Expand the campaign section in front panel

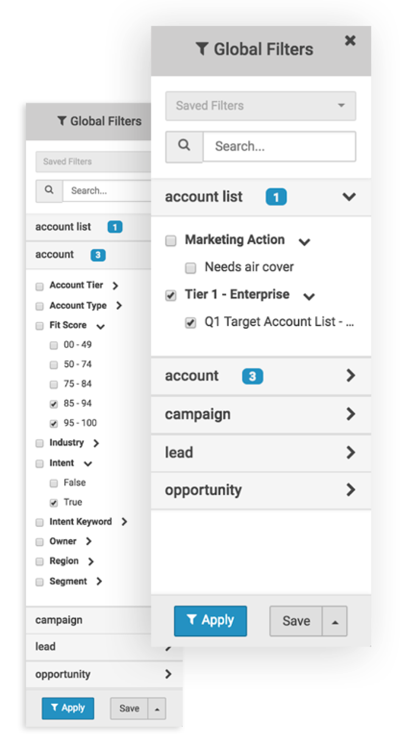(x=350, y=414)
